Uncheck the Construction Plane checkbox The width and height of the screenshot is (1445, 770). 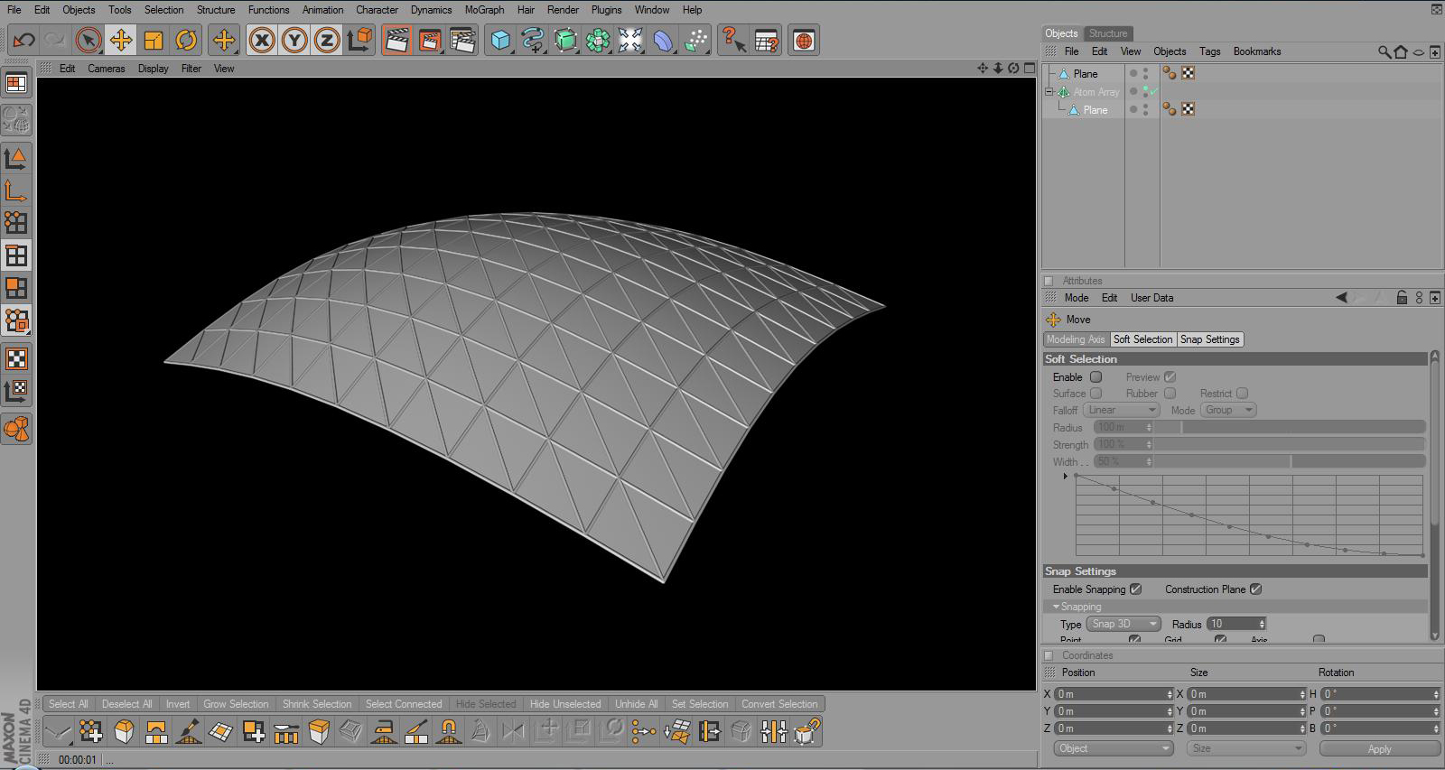click(1255, 589)
